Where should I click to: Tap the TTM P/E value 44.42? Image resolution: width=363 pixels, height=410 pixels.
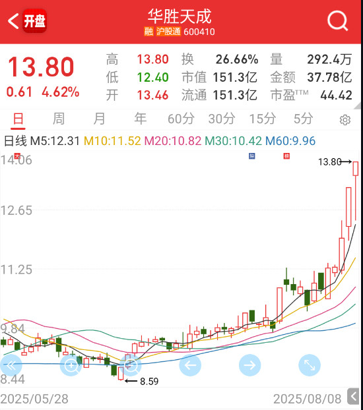(337, 95)
